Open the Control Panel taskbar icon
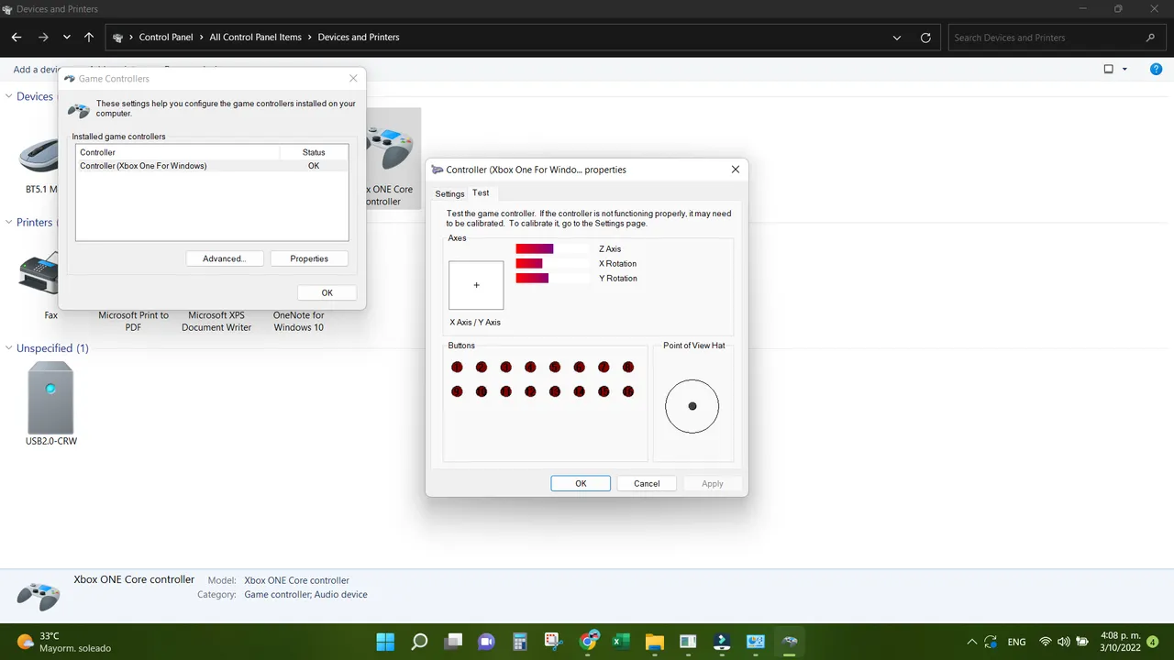 click(756, 641)
